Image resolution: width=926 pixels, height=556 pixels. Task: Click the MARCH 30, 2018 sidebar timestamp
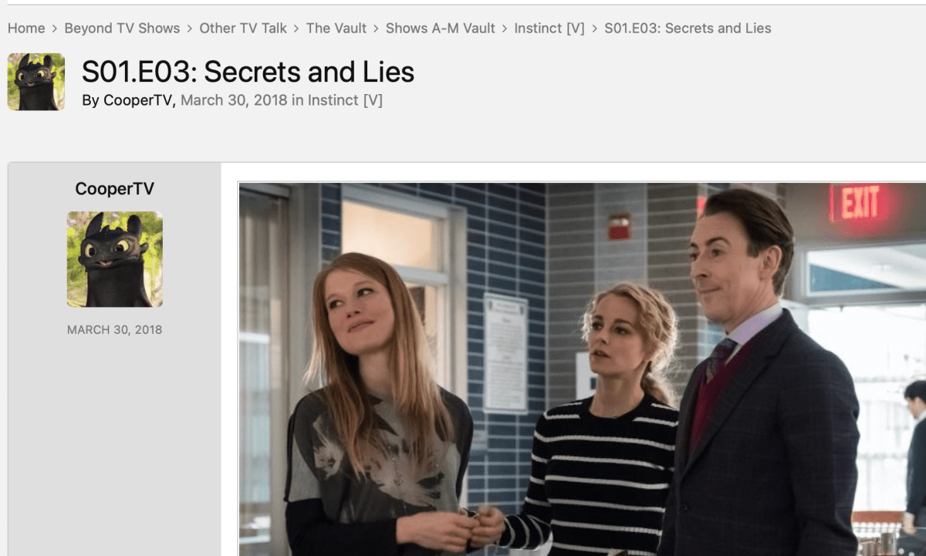[114, 329]
